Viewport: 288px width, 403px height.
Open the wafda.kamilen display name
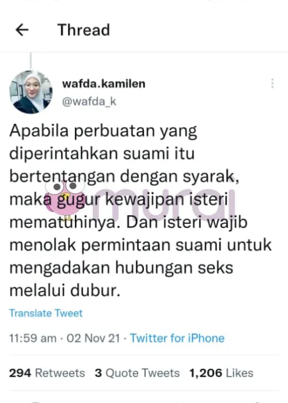coord(104,84)
